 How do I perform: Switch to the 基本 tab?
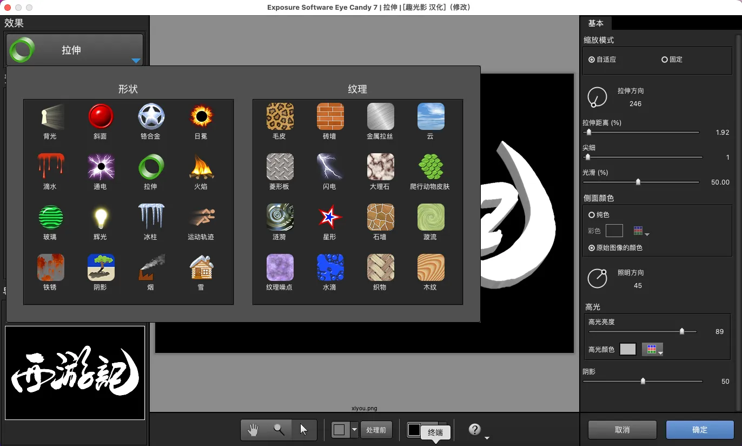point(595,23)
